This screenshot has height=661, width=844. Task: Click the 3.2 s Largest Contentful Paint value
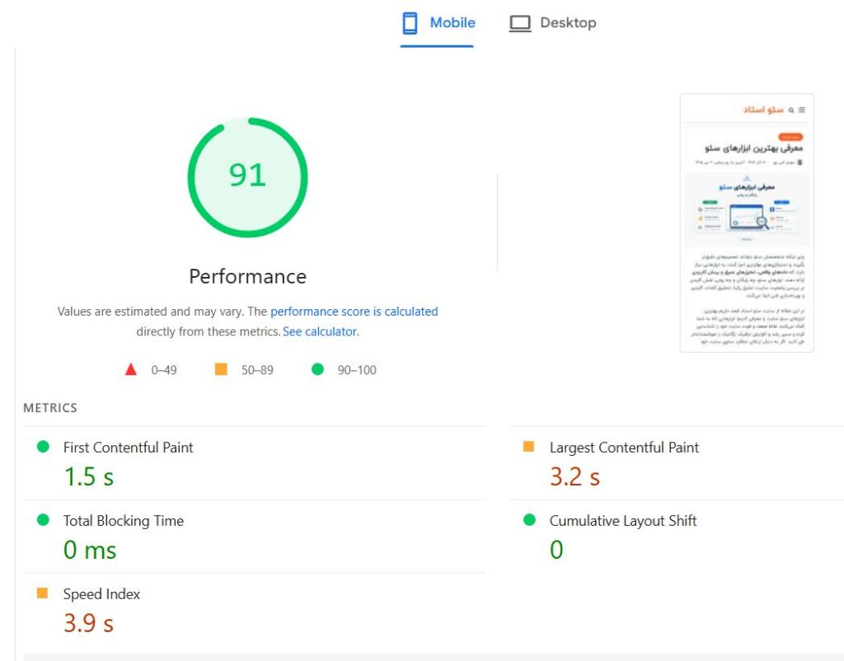pyautogui.click(x=574, y=477)
